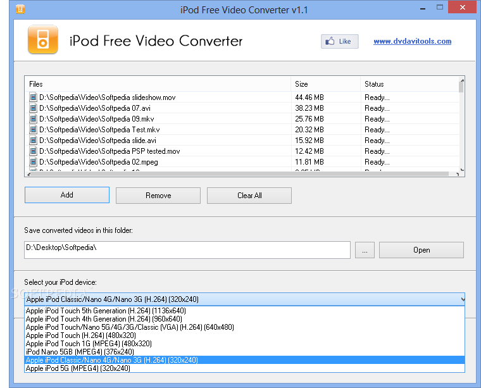Select iPod Nano 5GB (MPEG4) (376x240)
Image resolution: width=481 pixels, height=388 pixels.
244,352
